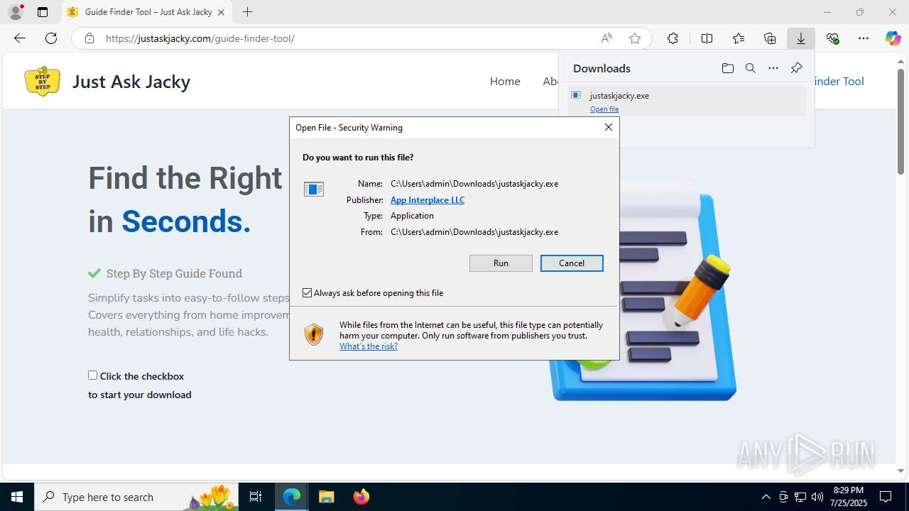Pin the Downloads panel
The height and width of the screenshot is (511, 909).
click(796, 68)
